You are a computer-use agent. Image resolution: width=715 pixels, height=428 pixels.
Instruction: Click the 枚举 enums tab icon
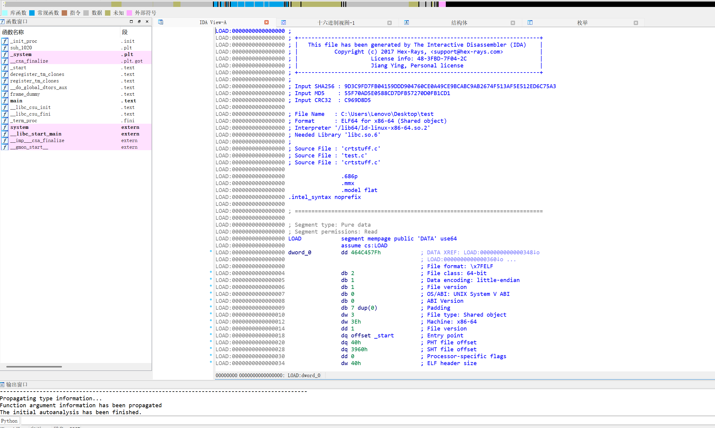coord(530,23)
